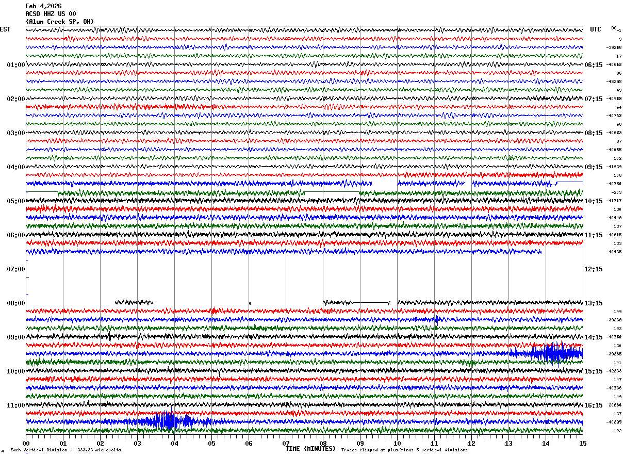Click the 11:15 UTC time label

pyautogui.click(x=594, y=235)
